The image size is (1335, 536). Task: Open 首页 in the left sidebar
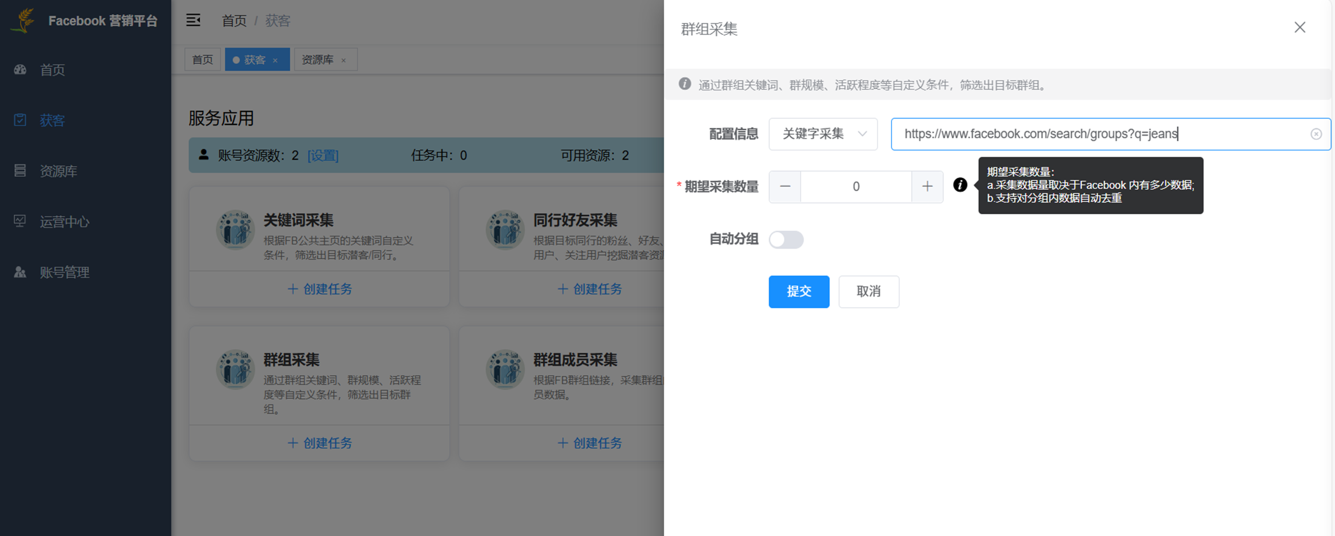(x=52, y=70)
